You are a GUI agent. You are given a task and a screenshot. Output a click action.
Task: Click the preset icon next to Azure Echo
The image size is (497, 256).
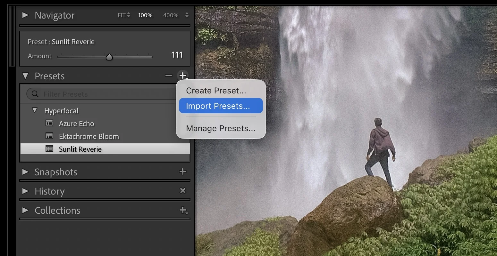(49, 123)
